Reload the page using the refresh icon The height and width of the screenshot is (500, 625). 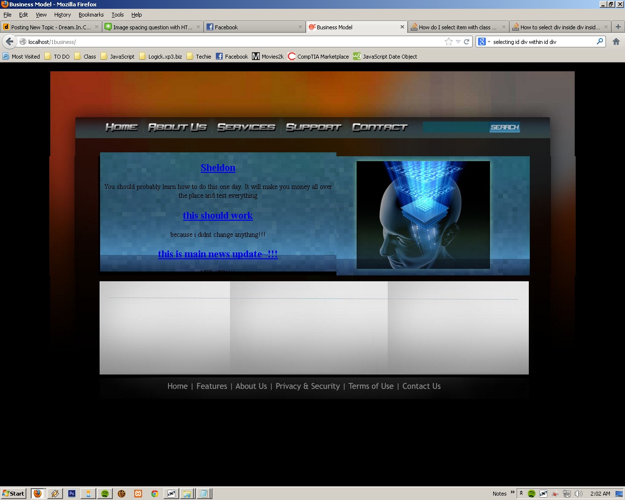pyautogui.click(x=467, y=42)
